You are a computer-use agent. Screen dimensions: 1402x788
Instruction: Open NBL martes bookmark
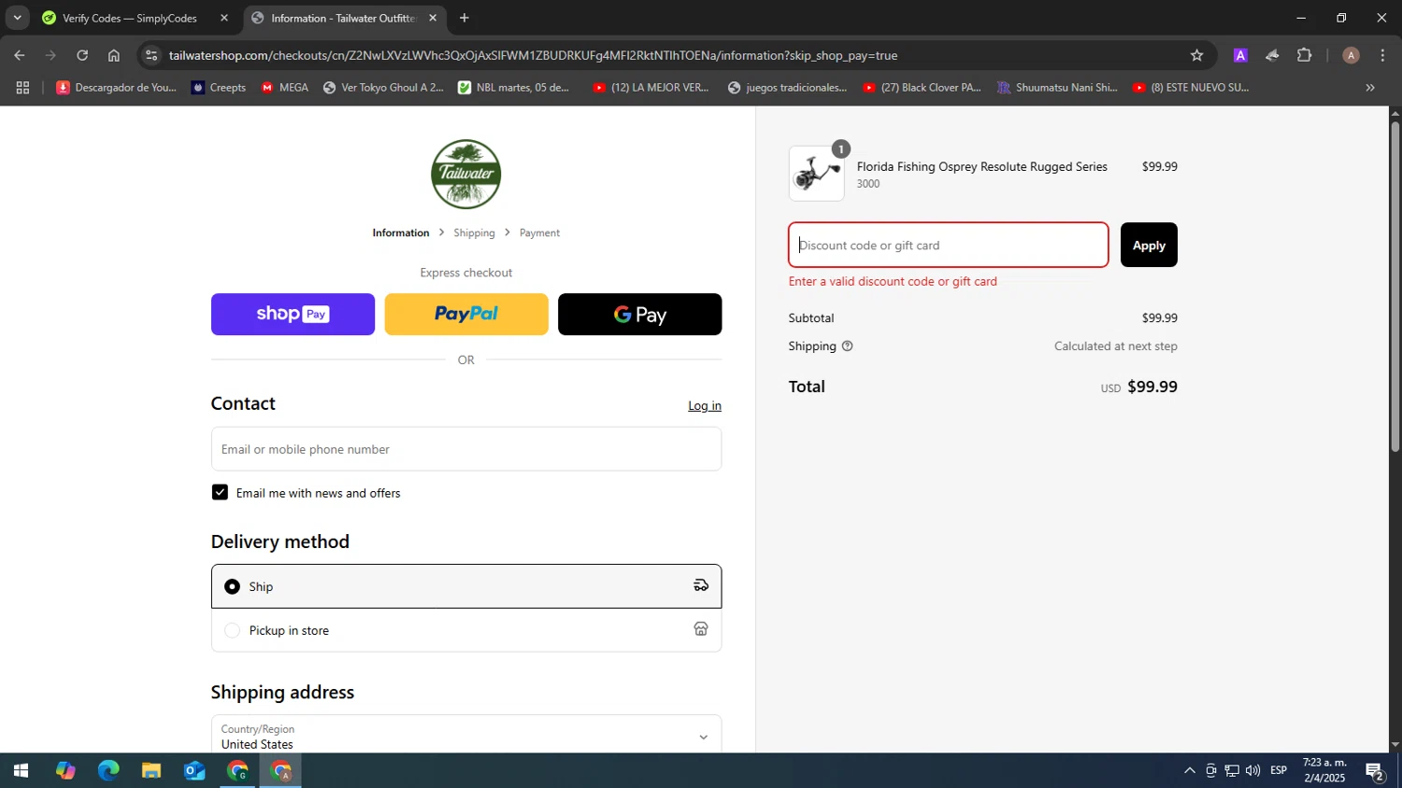pyautogui.click(x=514, y=88)
